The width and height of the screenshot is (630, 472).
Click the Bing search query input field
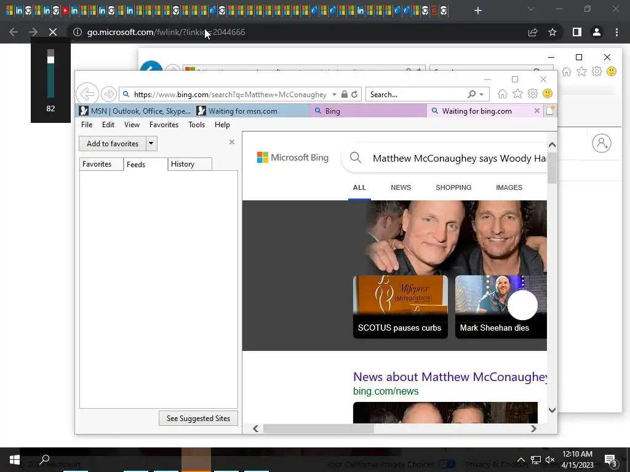(459, 158)
